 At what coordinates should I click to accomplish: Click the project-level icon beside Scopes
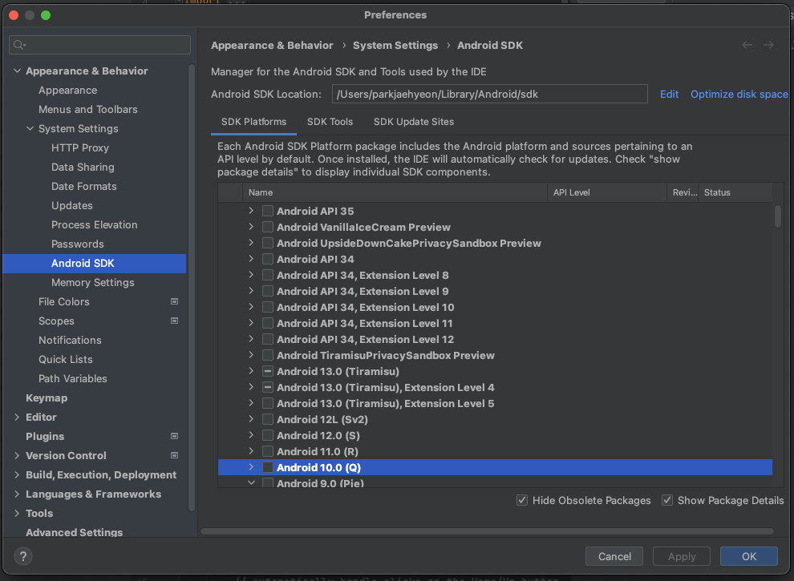[174, 321]
